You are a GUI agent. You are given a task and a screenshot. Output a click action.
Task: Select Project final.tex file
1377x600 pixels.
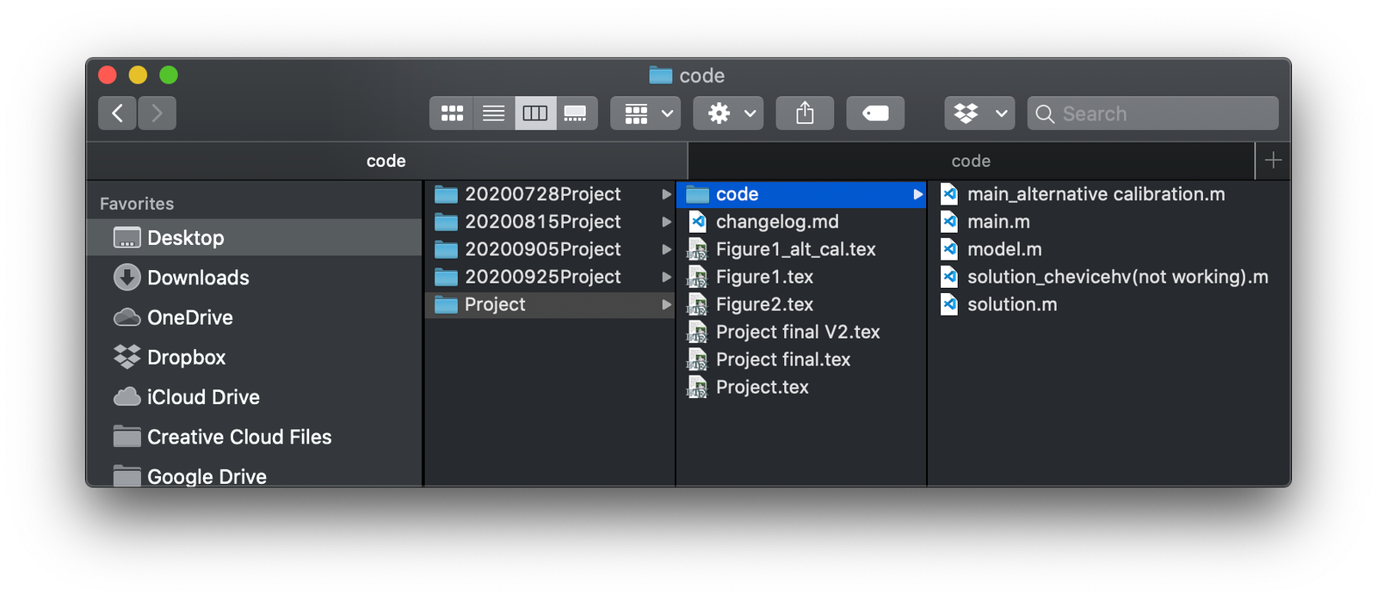click(x=801, y=359)
